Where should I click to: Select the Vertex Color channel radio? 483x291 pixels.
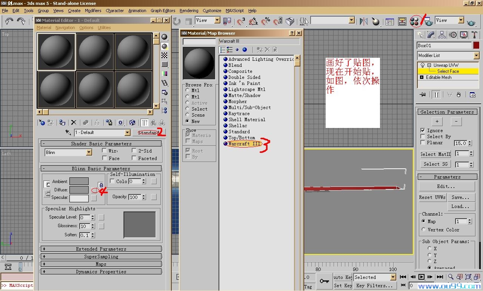pyautogui.click(x=424, y=229)
